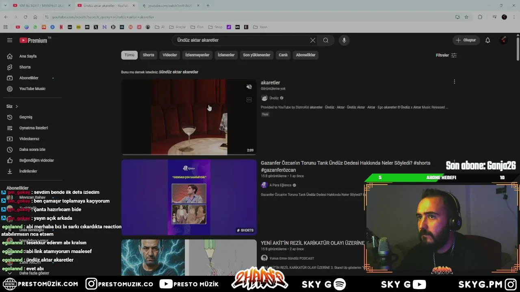Close the Ündüz aktar akaretler tab
Screen dimensions: 520x292
(x=134, y=5)
